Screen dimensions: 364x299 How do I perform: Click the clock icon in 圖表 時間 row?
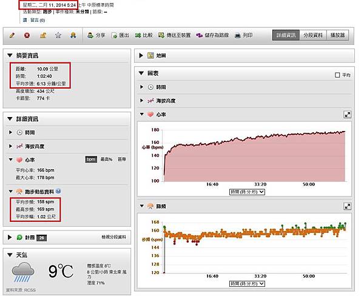[150, 87]
